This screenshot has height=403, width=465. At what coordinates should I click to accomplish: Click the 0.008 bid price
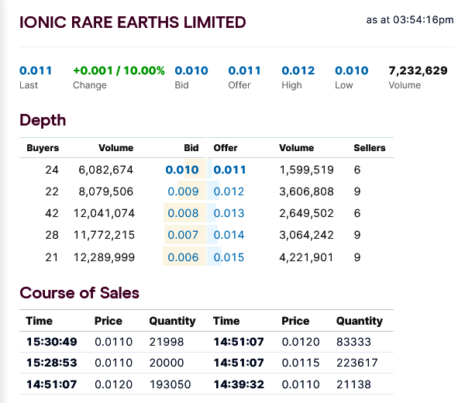[183, 213]
